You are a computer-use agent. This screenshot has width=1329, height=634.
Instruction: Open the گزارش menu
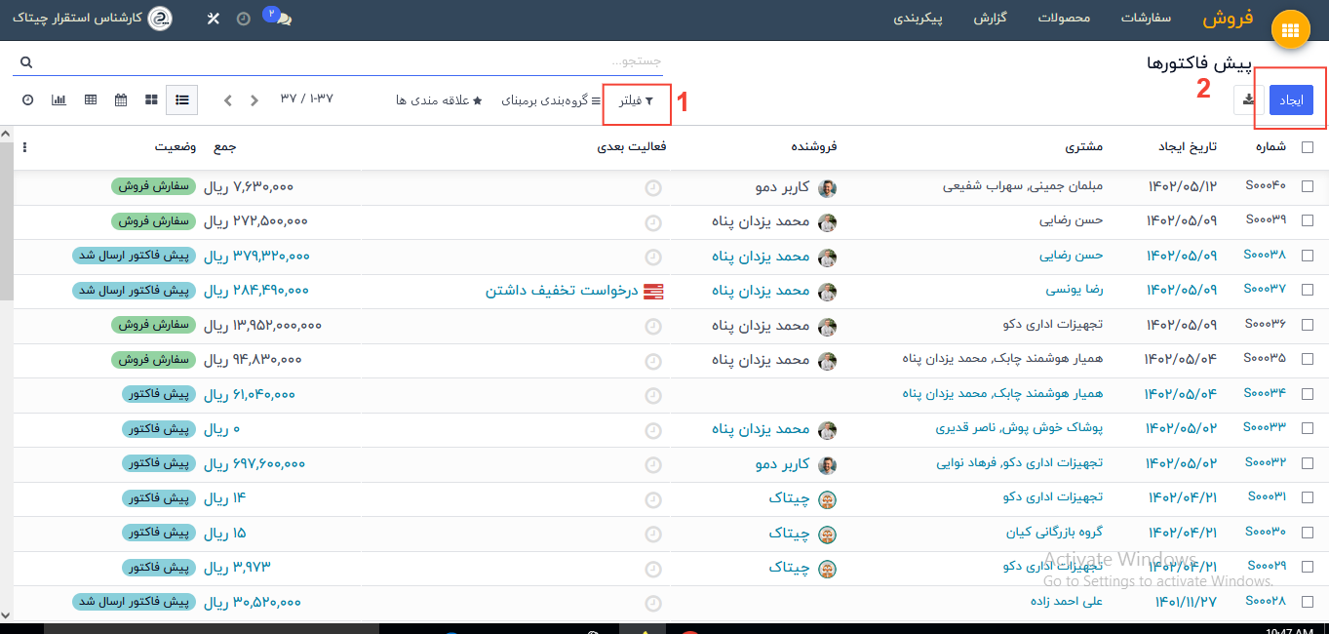click(x=990, y=20)
